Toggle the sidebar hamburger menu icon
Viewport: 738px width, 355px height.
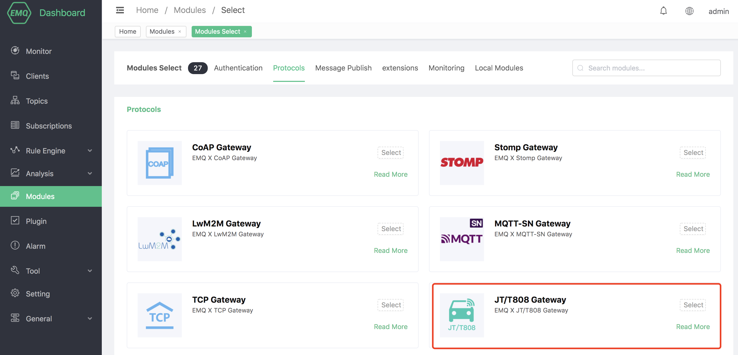point(120,10)
